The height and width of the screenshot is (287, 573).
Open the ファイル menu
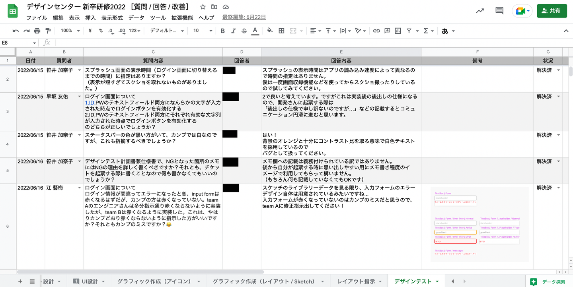click(37, 17)
